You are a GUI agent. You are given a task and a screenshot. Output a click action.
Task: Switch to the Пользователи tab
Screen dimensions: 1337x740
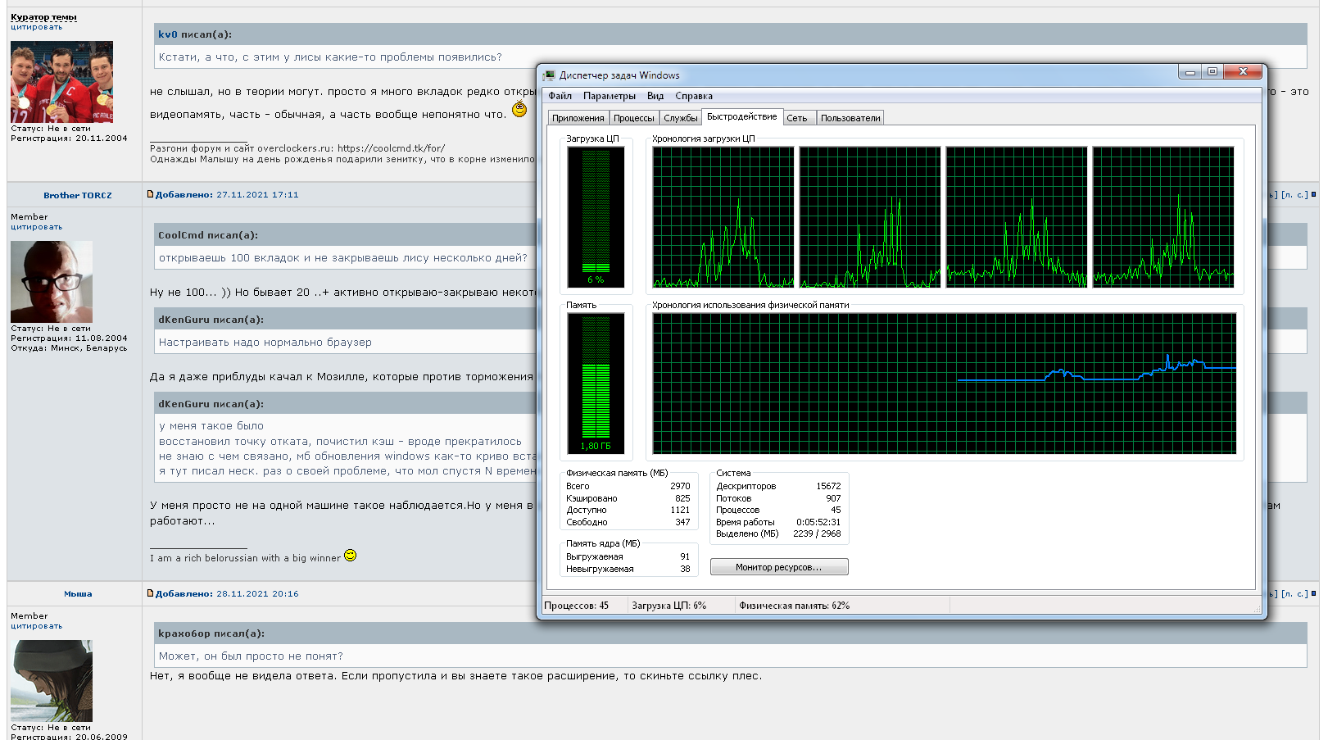[850, 118]
